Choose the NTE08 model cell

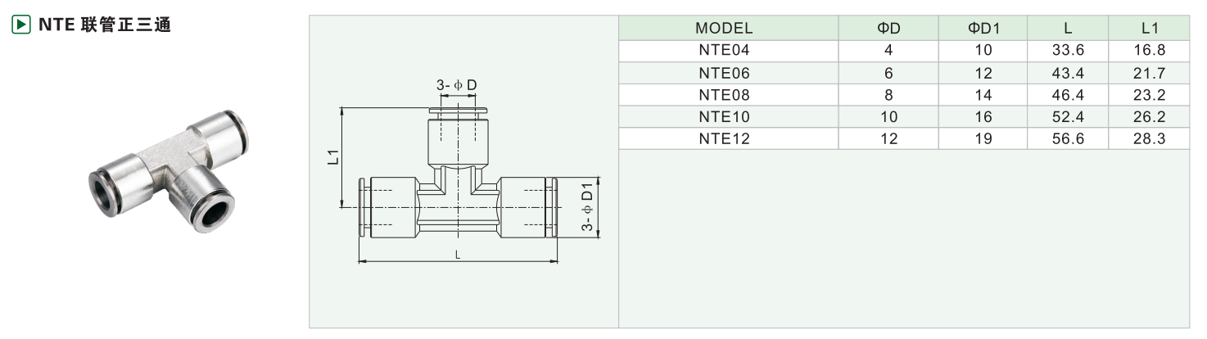724,95
